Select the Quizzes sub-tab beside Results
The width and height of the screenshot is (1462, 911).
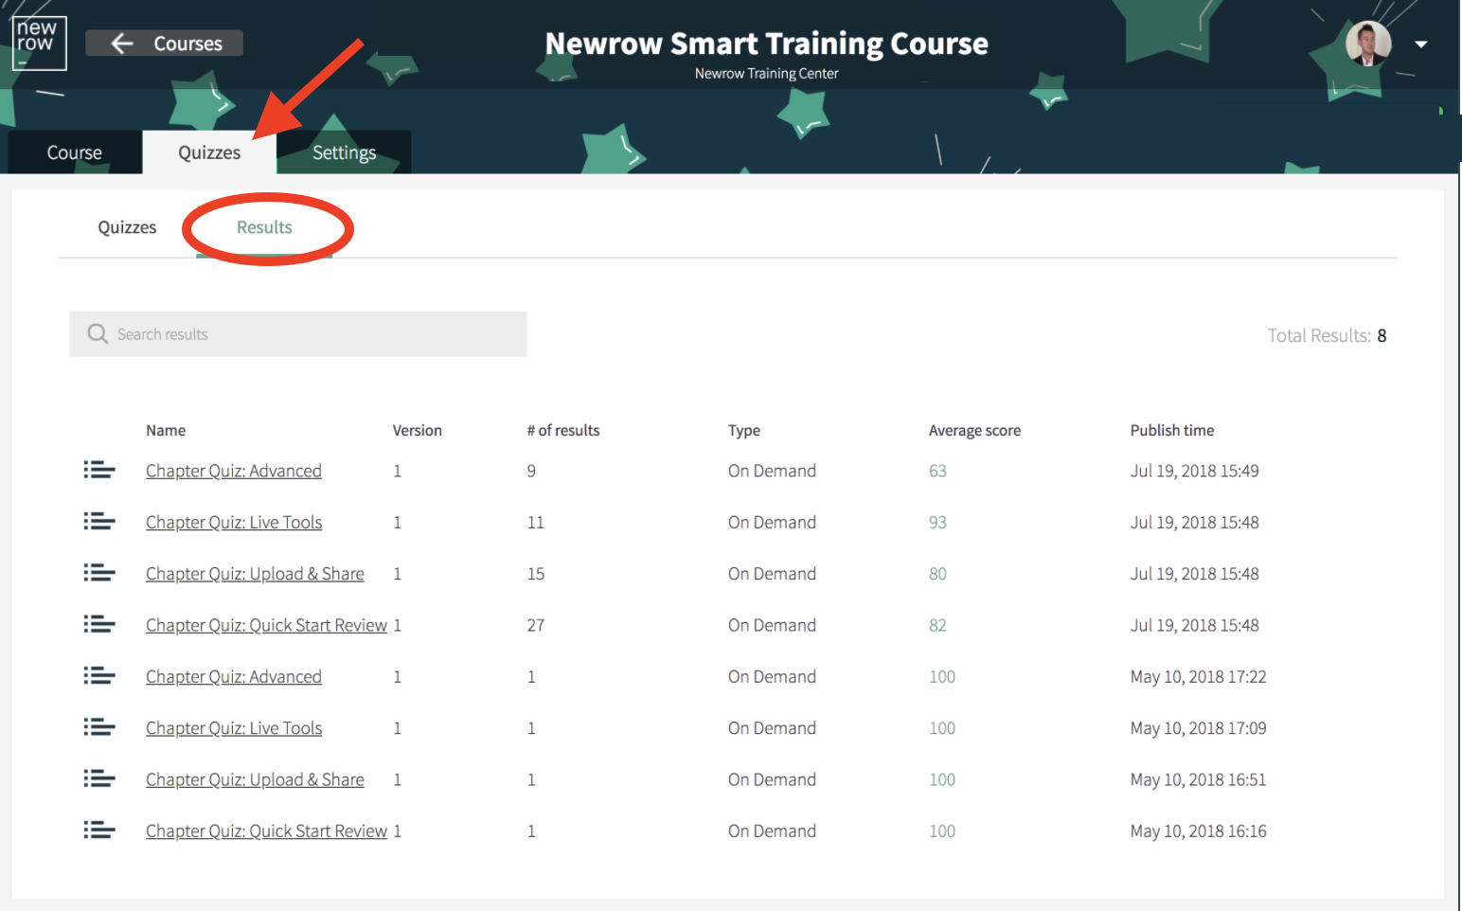coord(127,227)
